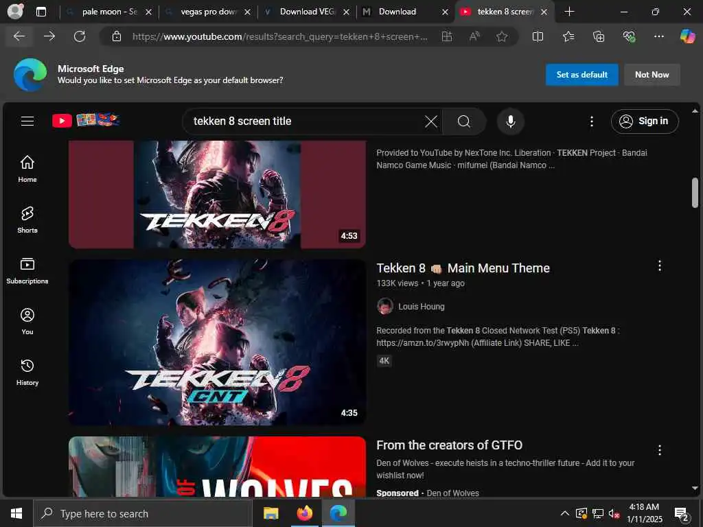Open File Explorer from taskbar
Image resolution: width=703 pixels, height=527 pixels.
(270, 513)
